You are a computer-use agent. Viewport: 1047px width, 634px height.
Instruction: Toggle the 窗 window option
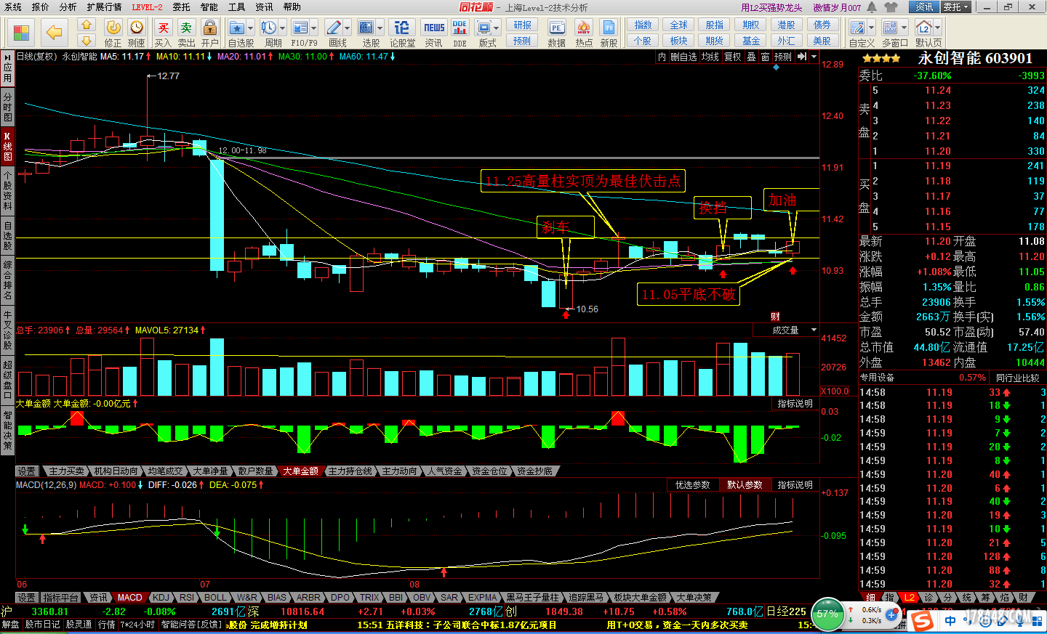[x=766, y=57]
